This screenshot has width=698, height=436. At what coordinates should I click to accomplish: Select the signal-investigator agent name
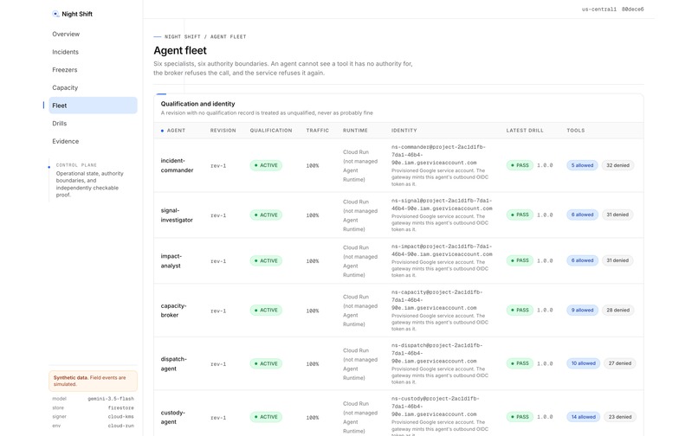tap(177, 215)
